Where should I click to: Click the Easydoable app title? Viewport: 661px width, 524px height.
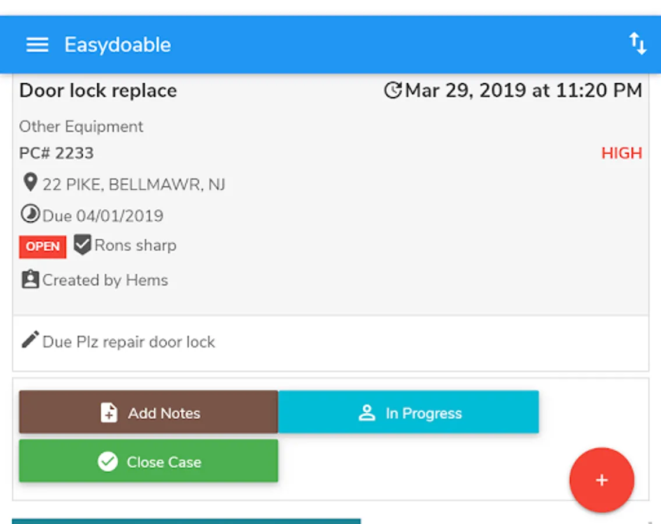click(118, 45)
